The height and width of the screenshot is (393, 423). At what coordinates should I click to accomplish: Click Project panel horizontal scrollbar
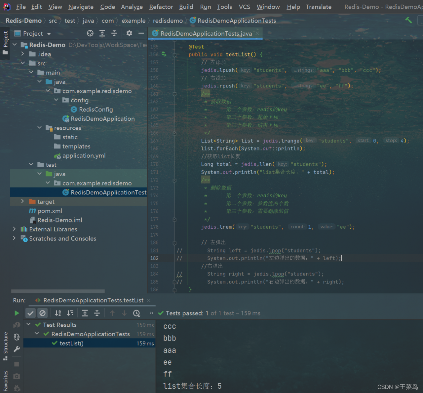coord(58,291)
